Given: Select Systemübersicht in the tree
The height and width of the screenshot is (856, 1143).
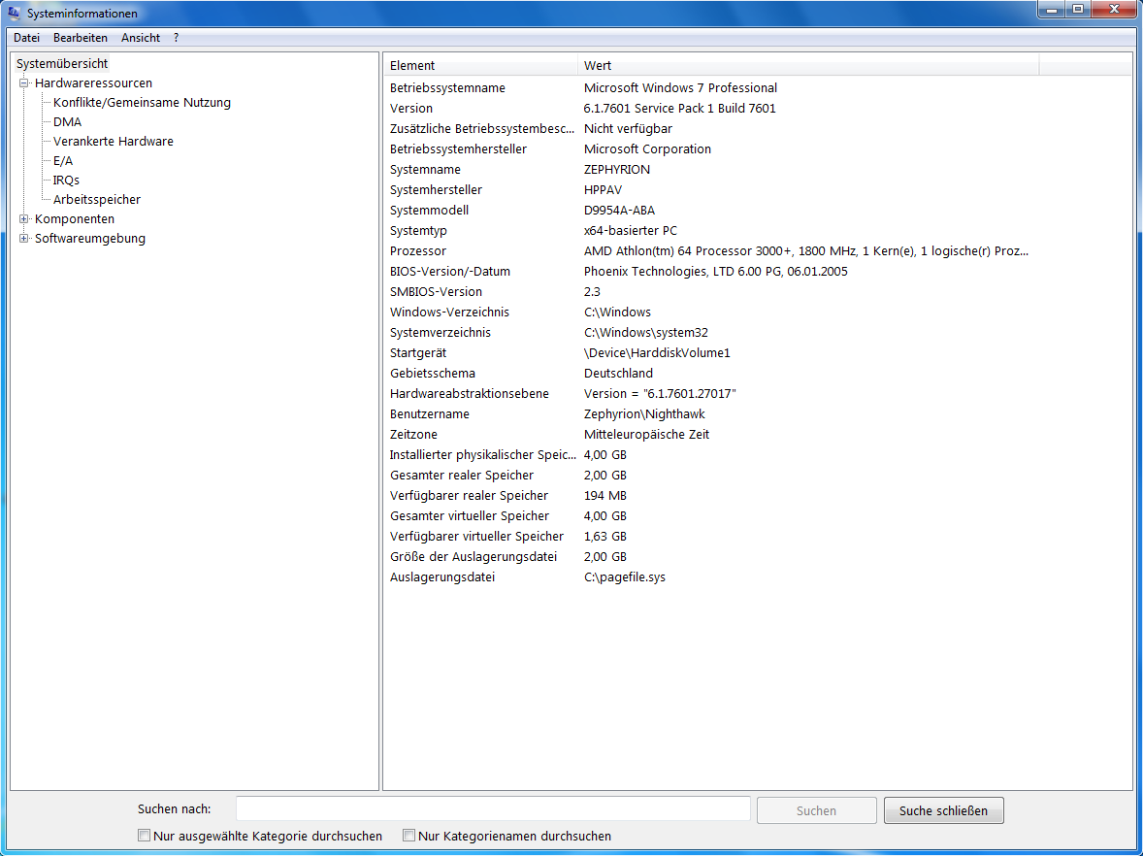Looking at the screenshot, I should point(62,63).
